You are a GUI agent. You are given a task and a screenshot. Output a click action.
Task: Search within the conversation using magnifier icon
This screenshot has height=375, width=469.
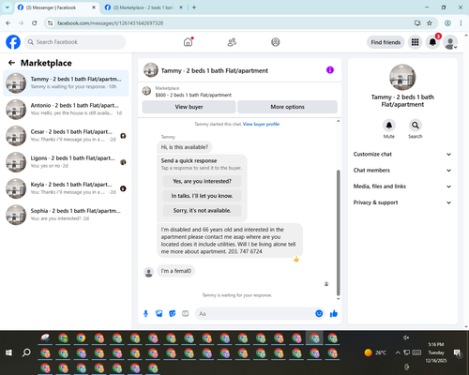(x=416, y=126)
